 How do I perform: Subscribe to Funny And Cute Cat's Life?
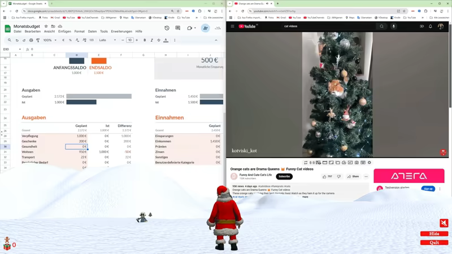[284, 177]
